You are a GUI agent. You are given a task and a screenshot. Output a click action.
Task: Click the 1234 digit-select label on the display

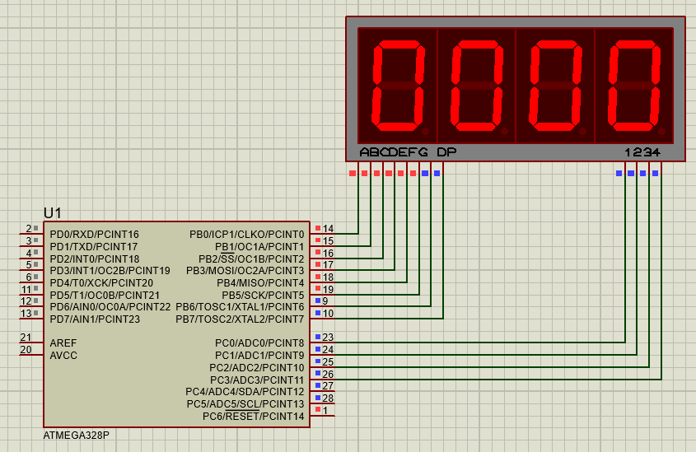[642, 152]
